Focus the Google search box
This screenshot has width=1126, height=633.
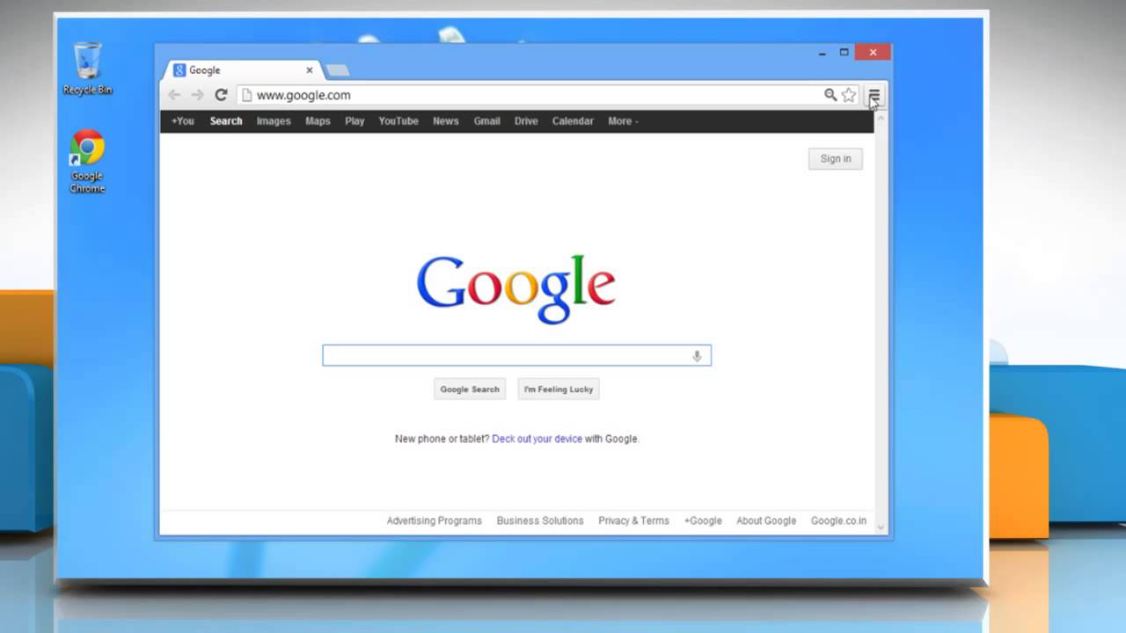(x=516, y=355)
